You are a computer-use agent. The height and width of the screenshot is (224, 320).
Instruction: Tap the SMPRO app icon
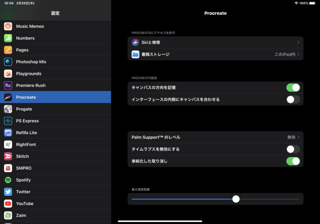tap(8, 168)
